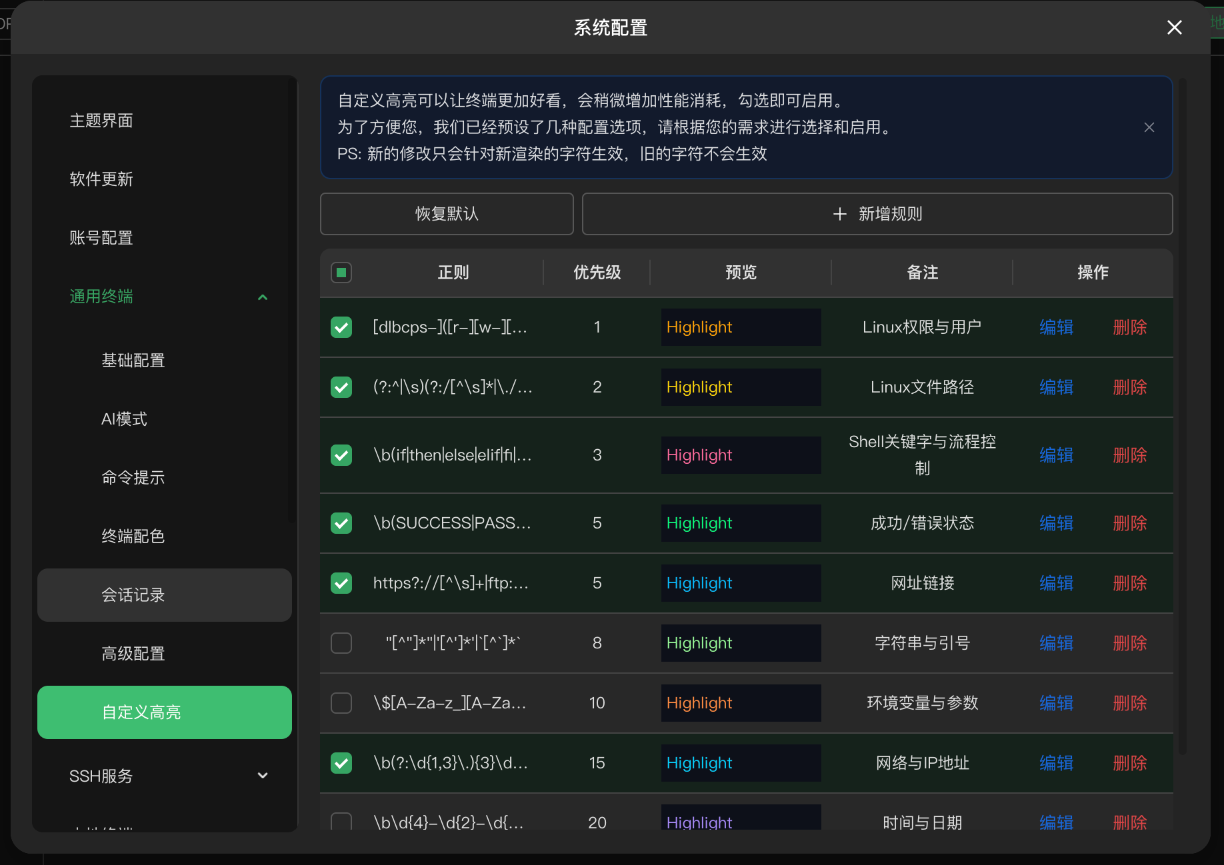
Task: Dismiss the blue notice banner
Action: [x=1149, y=127]
